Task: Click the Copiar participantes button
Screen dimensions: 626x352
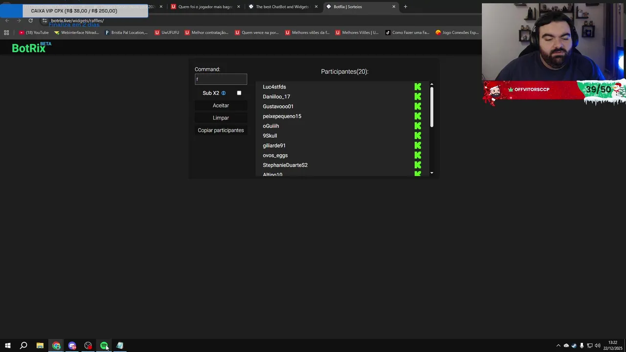Action: click(x=221, y=131)
